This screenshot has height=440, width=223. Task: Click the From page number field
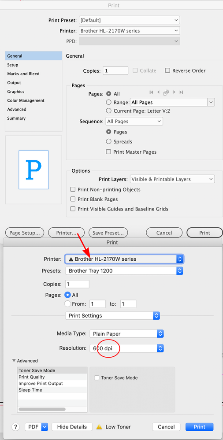tap(97, 303)
